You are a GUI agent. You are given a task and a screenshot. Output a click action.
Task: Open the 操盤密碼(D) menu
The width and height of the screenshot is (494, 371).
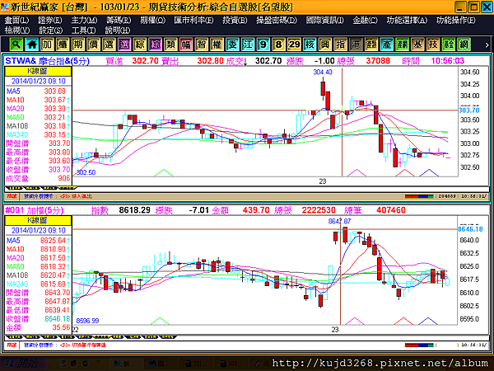click(x=277, y=21)
